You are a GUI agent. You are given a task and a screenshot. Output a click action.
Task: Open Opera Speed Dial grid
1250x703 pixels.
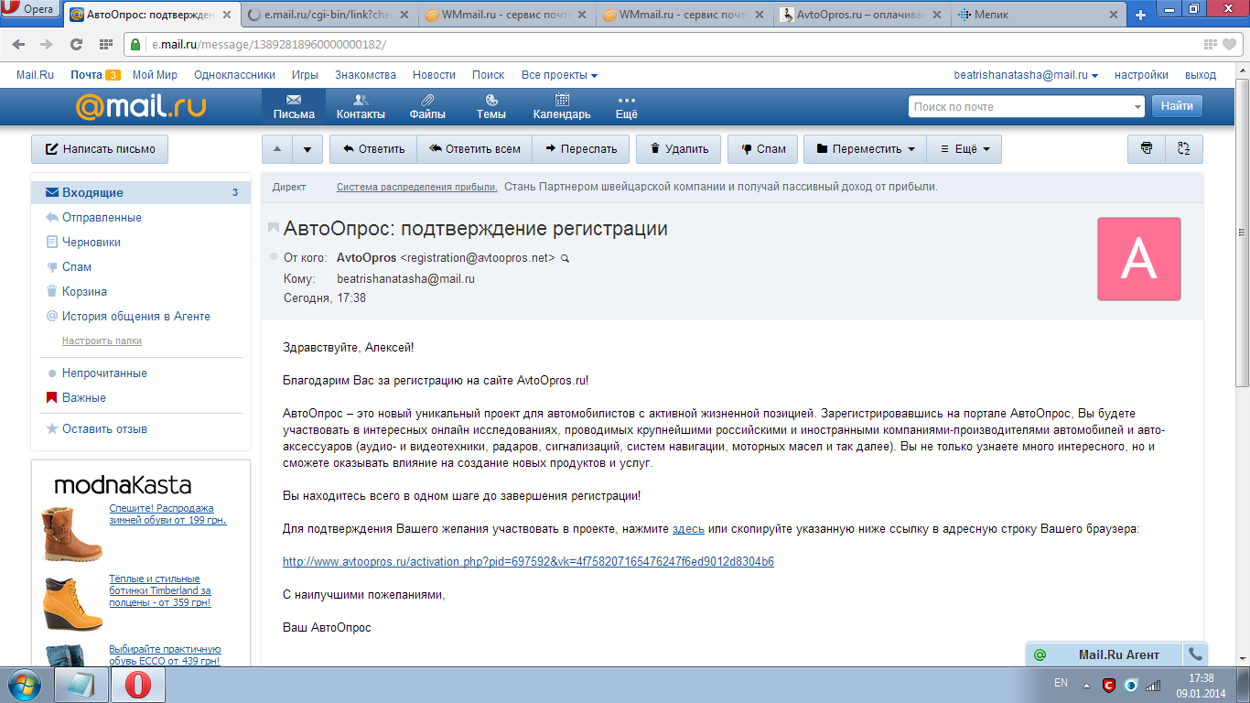(x=105, y=44)
